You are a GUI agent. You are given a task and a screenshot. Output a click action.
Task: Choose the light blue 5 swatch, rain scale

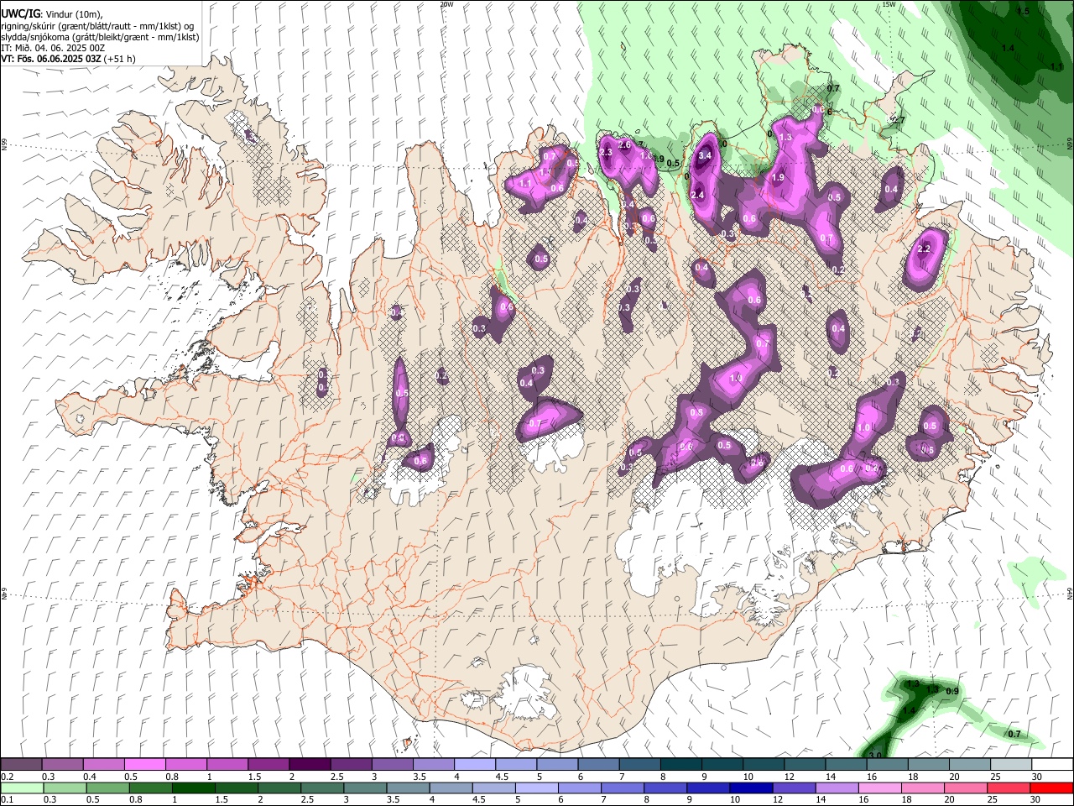pos(537,788)
